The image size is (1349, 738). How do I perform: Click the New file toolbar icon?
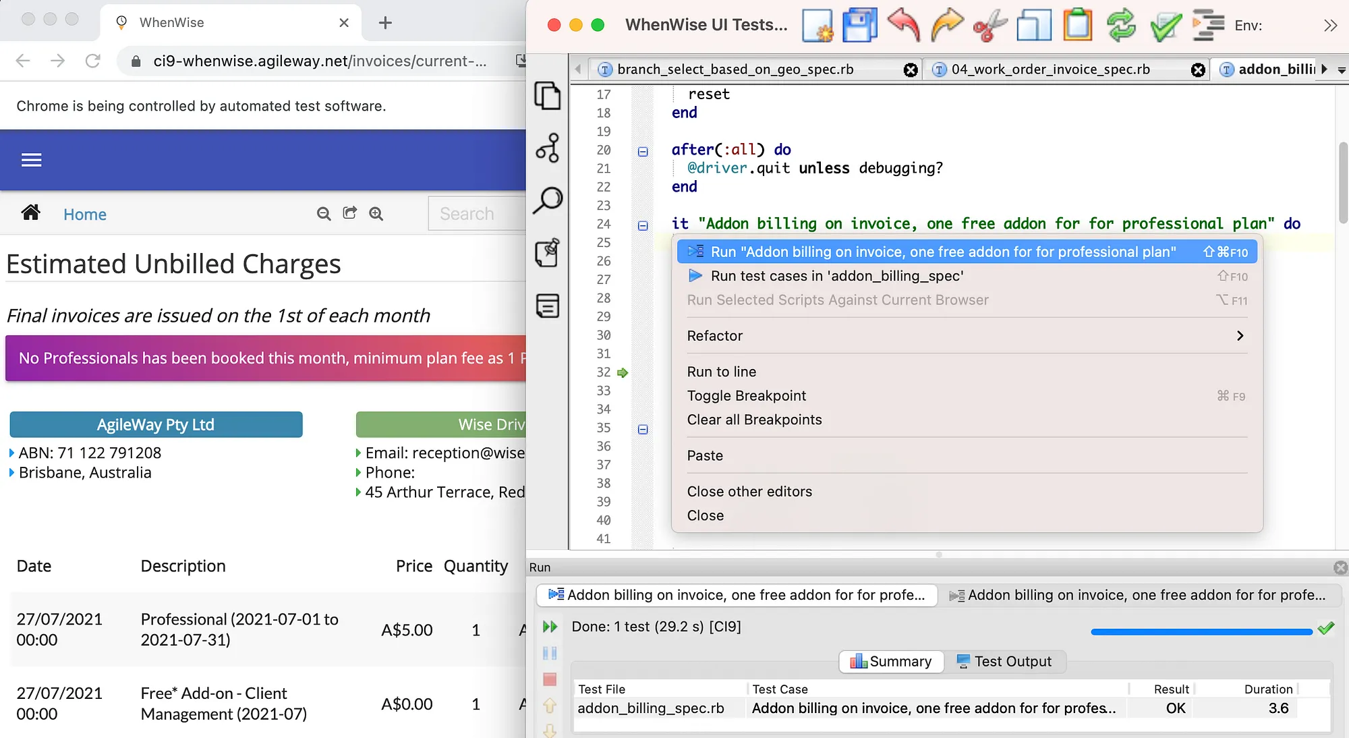(817, 26)
